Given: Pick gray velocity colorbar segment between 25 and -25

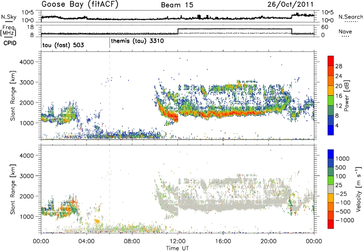Looking at the screenshot, I should [x=331, y=189].
